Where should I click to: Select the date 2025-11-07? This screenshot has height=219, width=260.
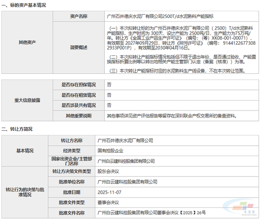tap(110, 193)
